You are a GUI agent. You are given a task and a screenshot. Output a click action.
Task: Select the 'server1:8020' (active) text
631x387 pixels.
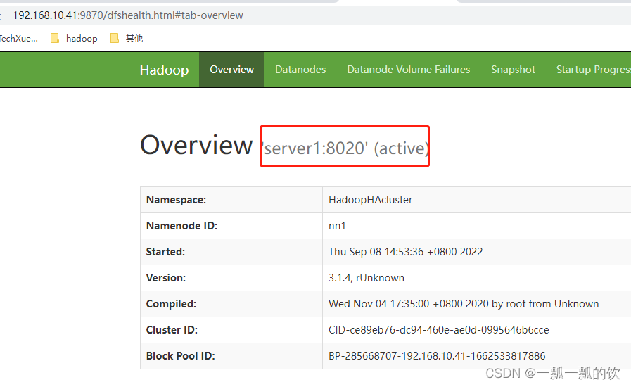click(x=345, y=148)
